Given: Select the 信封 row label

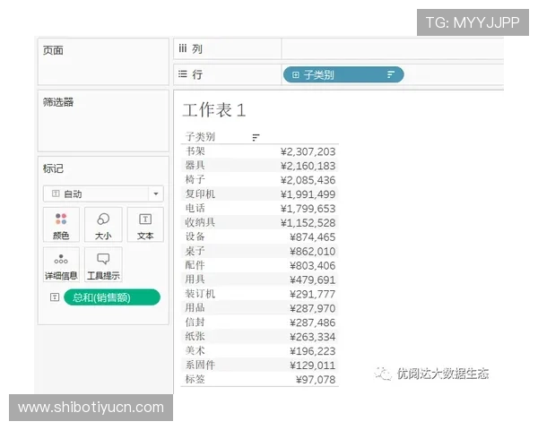Looking at the screenshot, I should pos(195,322).
